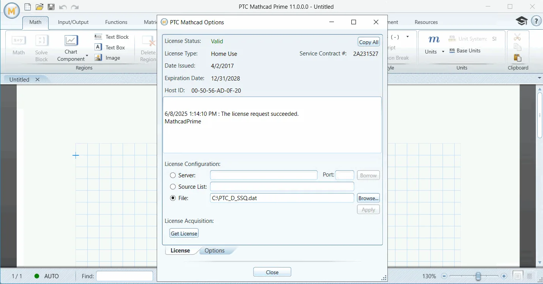Select the Source List license radio button
Viewport: 543px width, 284px height.
(173, 187)
